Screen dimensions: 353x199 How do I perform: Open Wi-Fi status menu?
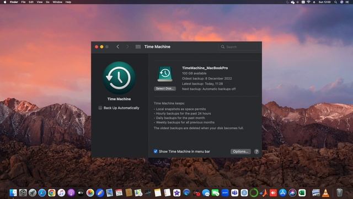coord(308,2)
